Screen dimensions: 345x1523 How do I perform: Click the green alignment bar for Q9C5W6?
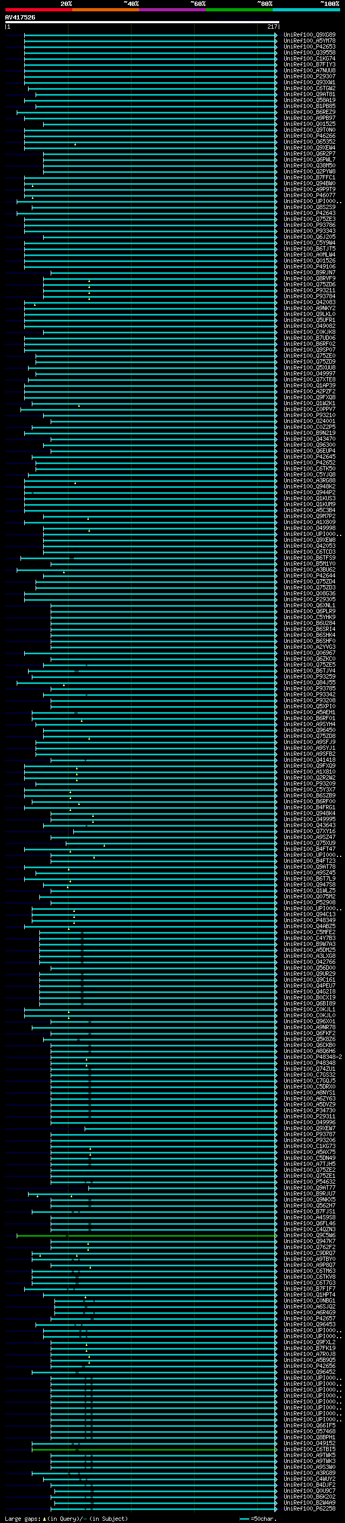(x=146, y=1236)
